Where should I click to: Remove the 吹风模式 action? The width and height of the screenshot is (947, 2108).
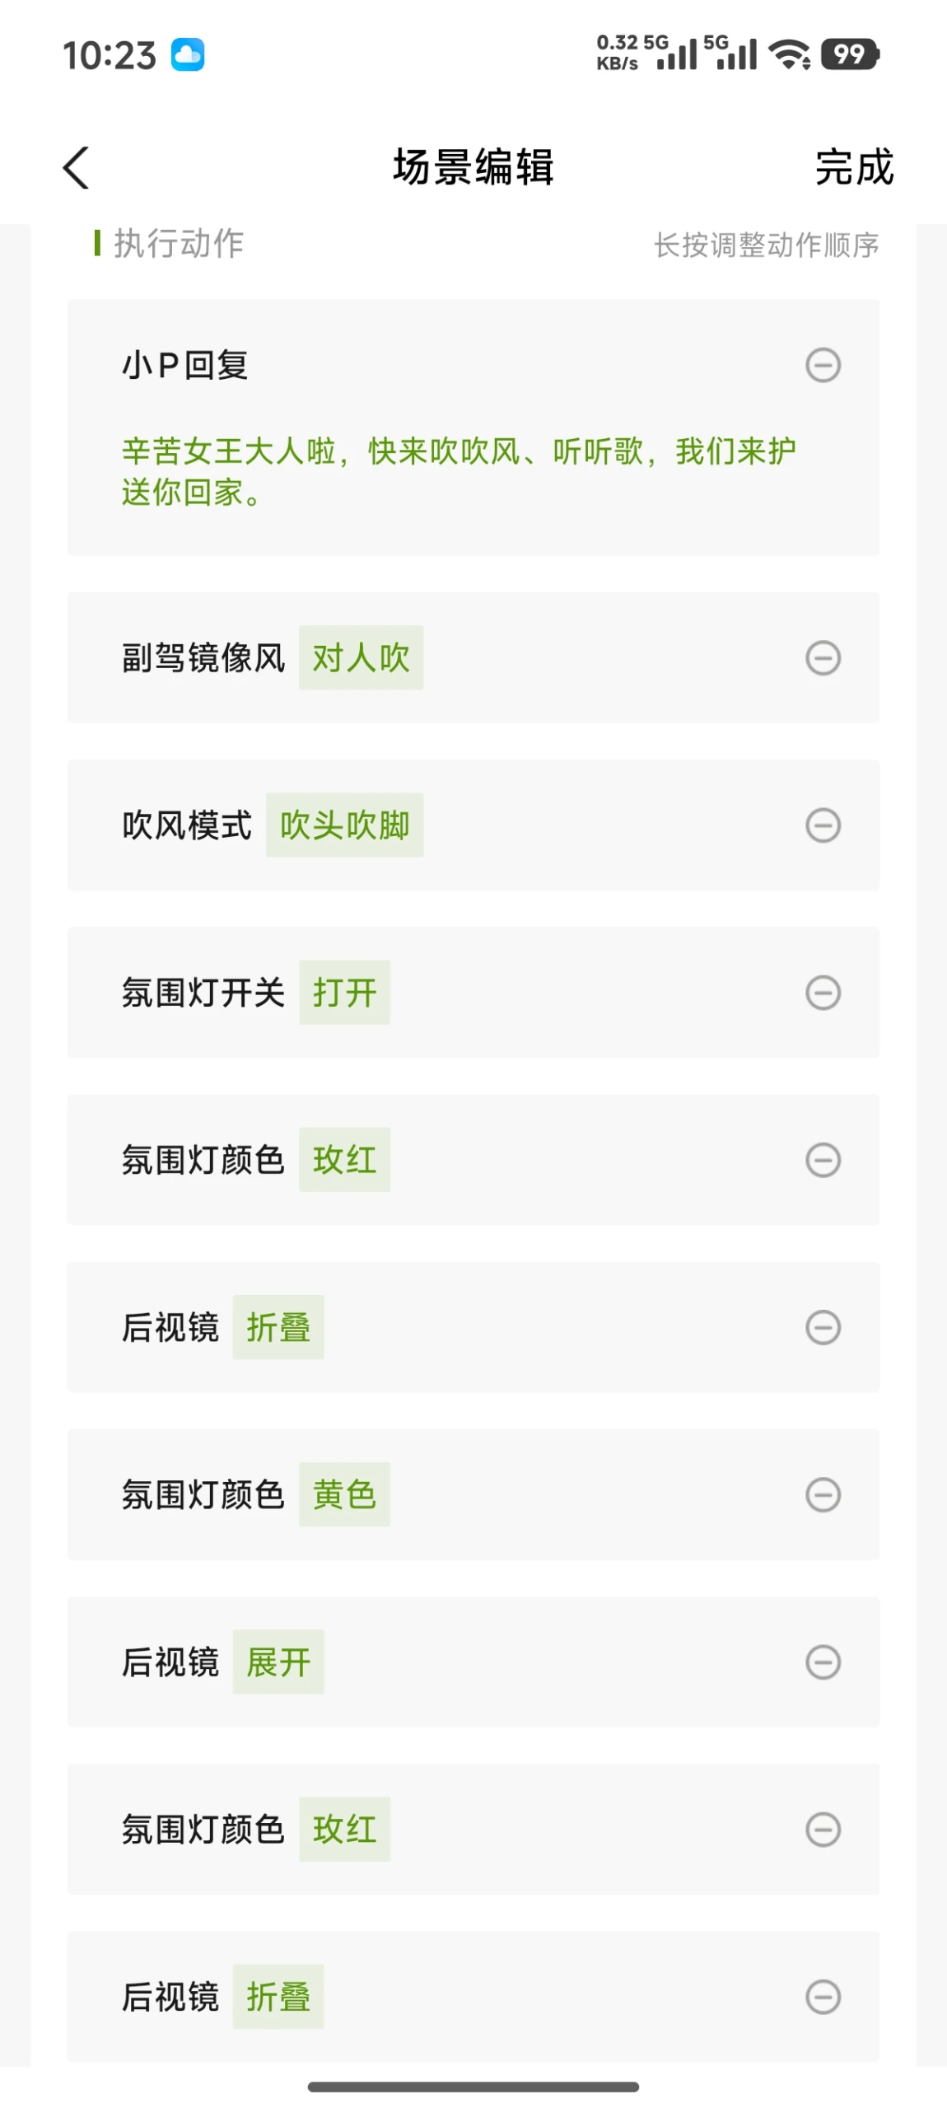click(x=822, y=825)
